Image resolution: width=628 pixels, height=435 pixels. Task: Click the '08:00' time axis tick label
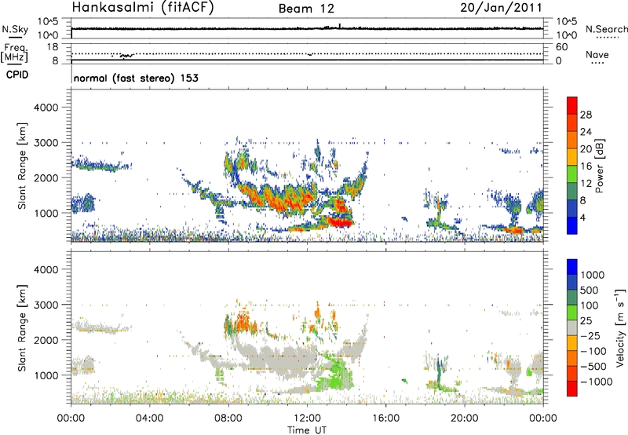(x=228, y=419)
